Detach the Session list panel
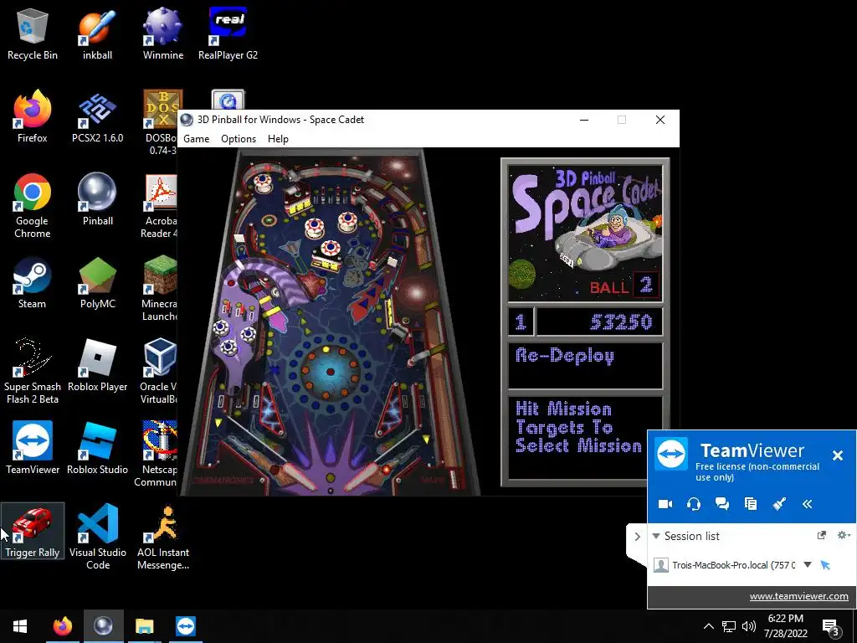The height and width of the screenshot is (643, 857). [x=822, y=535]
